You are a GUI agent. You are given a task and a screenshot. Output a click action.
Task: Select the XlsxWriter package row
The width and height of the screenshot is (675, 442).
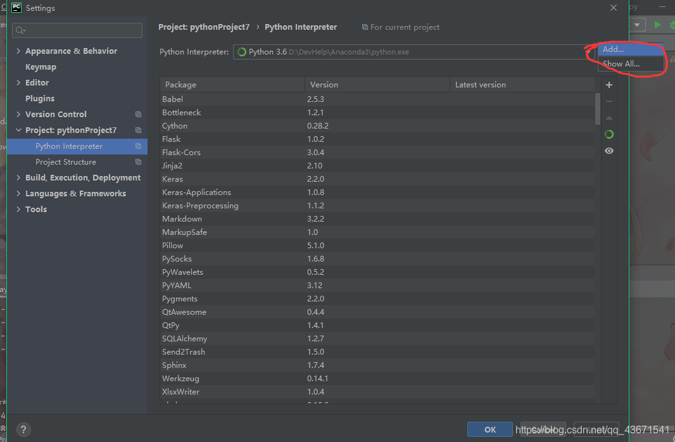point(377,391)
